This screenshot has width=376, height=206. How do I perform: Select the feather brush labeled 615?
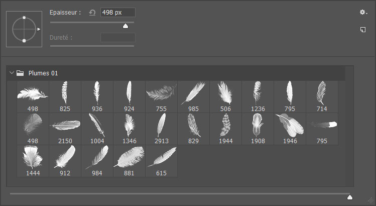[161, 161]
